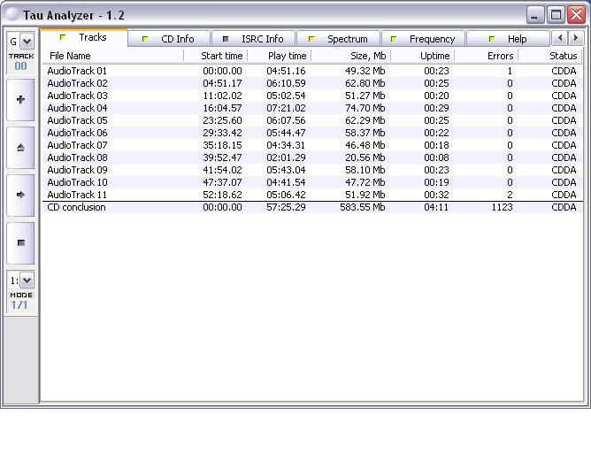Click the right arrow analyze button

[x=20, y=195]
